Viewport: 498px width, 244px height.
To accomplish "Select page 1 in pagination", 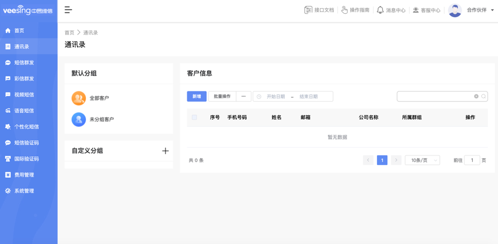I will point(382,160).
